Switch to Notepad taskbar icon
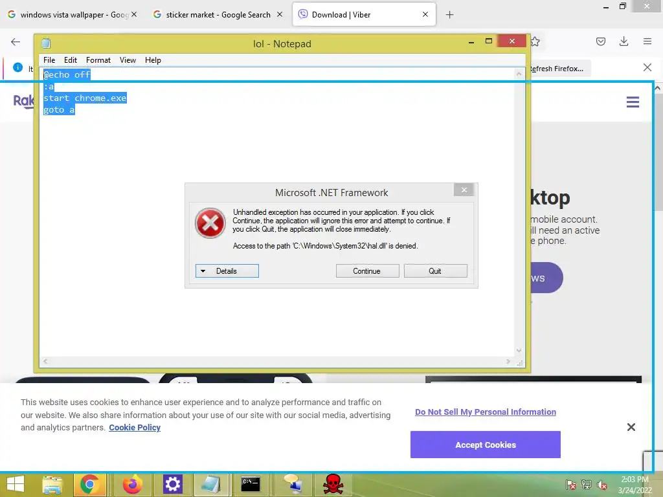The height and width of the screenshot is (497, 663). tap(210, 484)
